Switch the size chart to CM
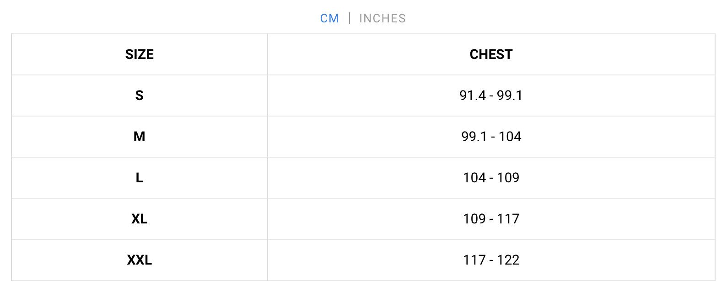727x297 pixels. coord(329,18)
